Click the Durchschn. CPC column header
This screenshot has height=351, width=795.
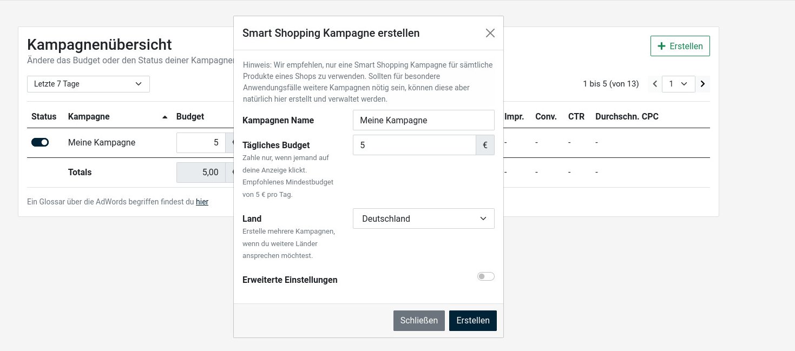[x=626, y=116]
